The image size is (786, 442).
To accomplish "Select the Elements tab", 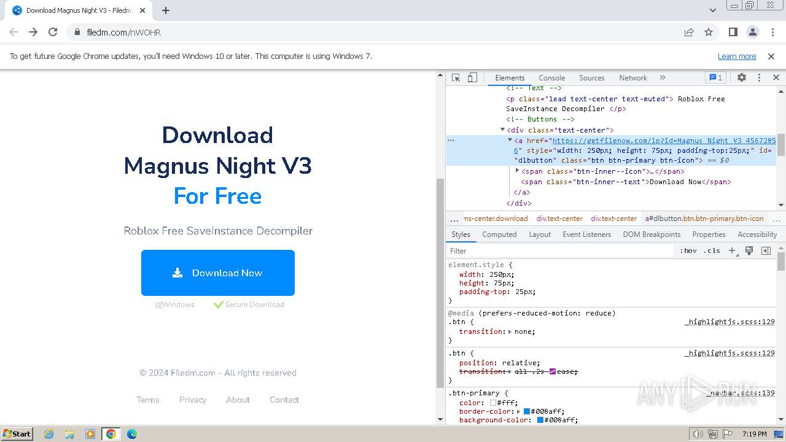I will [510, 78].
